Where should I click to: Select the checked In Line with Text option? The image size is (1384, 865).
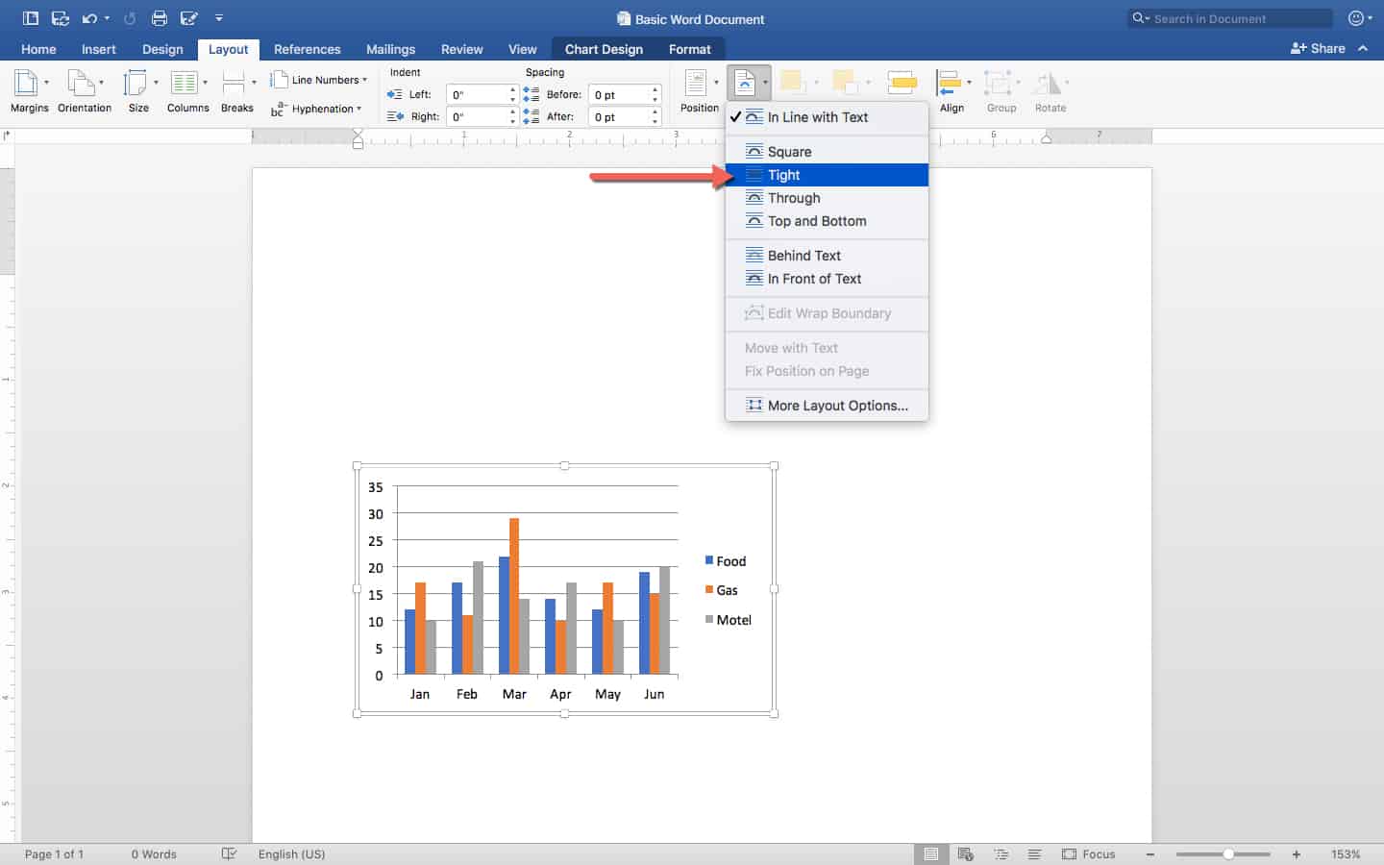817,117
